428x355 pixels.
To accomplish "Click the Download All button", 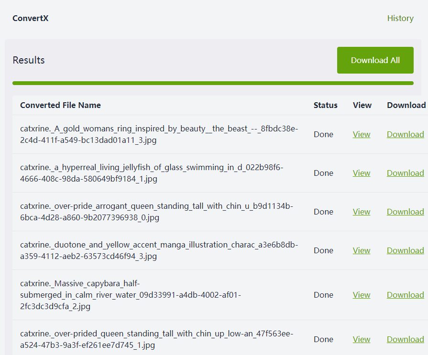I will coord(375,60).
